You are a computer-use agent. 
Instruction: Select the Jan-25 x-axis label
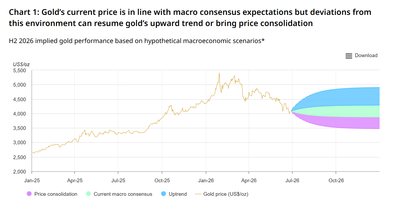pos(32,181)
